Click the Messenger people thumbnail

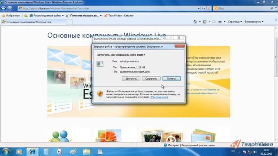(60, 136)
